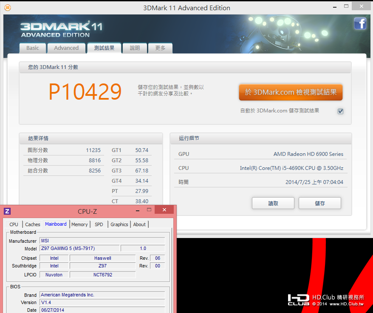This screenshot has height=313, width=373.
Task: Click Chipset name field Haswell
Action: 102,258
